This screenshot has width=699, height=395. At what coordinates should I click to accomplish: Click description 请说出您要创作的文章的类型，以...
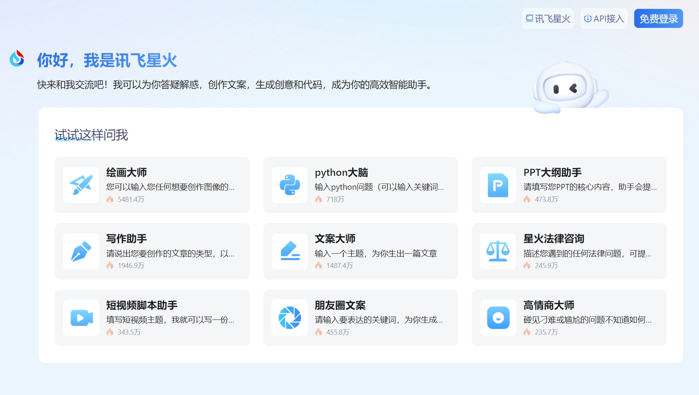(170, 254)
